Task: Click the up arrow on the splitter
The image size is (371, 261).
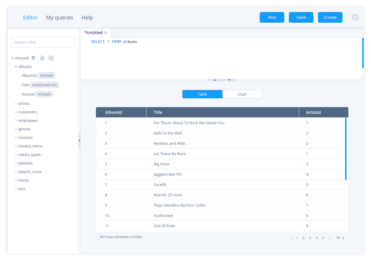Action: tap(215, 80)
